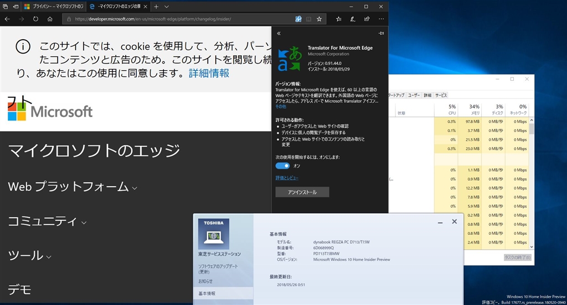Click the Translator icon in address bar
The width and height of the screenshot is (567, 305).
point(298,19)
